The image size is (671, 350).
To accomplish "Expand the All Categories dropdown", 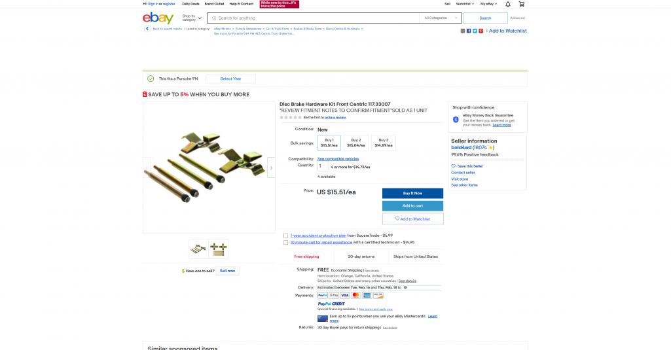I will click(441, 18).
